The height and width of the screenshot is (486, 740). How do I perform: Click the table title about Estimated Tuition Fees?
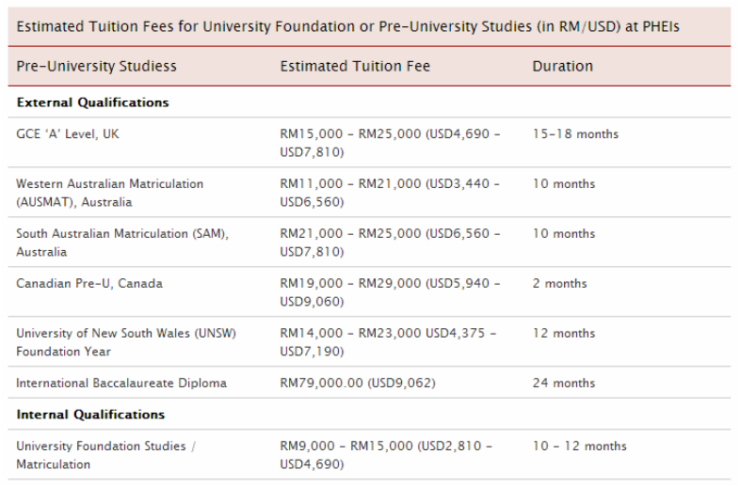click(x=347, y=26)
